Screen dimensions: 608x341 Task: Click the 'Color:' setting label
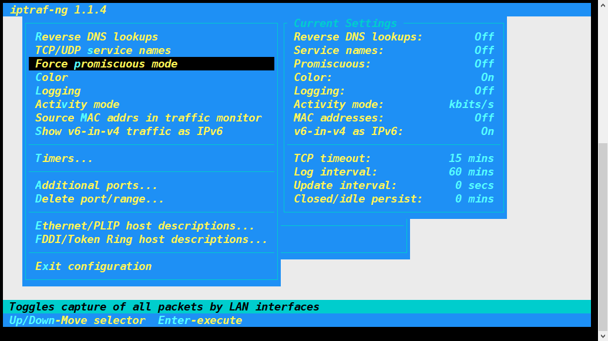(x=313, y=77)
